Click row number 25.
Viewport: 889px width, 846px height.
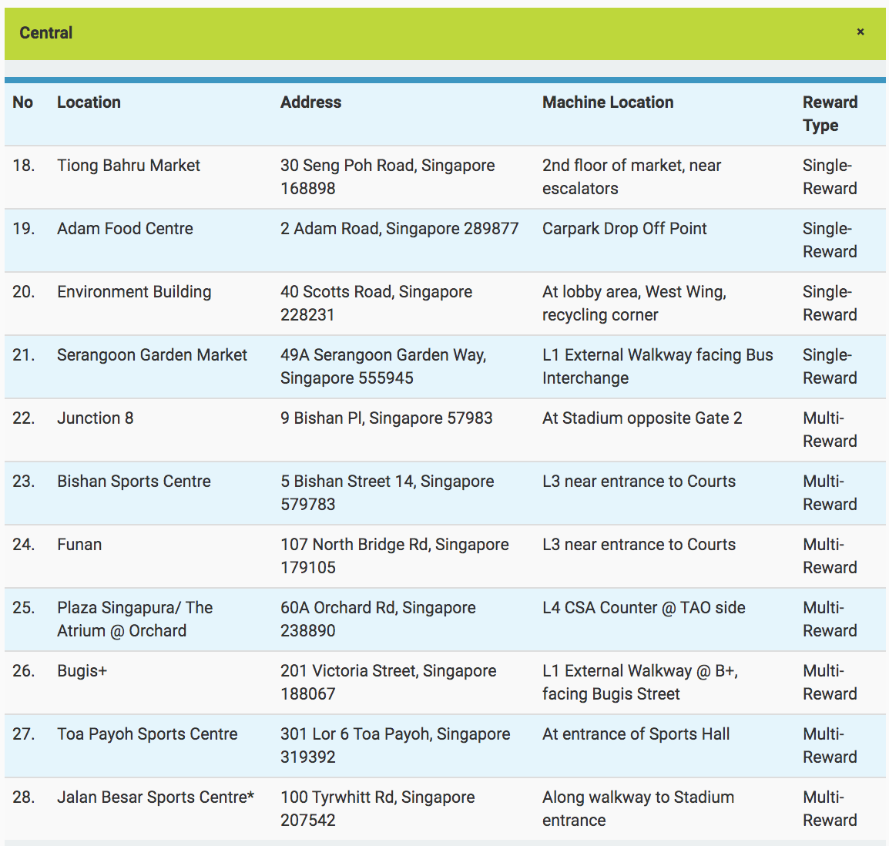(x=23, y=607)
